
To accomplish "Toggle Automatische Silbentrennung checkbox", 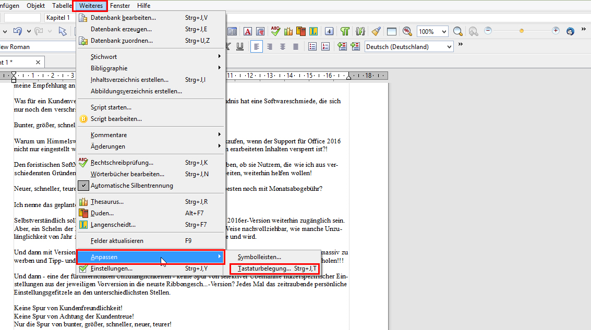I will pos(83,186).
